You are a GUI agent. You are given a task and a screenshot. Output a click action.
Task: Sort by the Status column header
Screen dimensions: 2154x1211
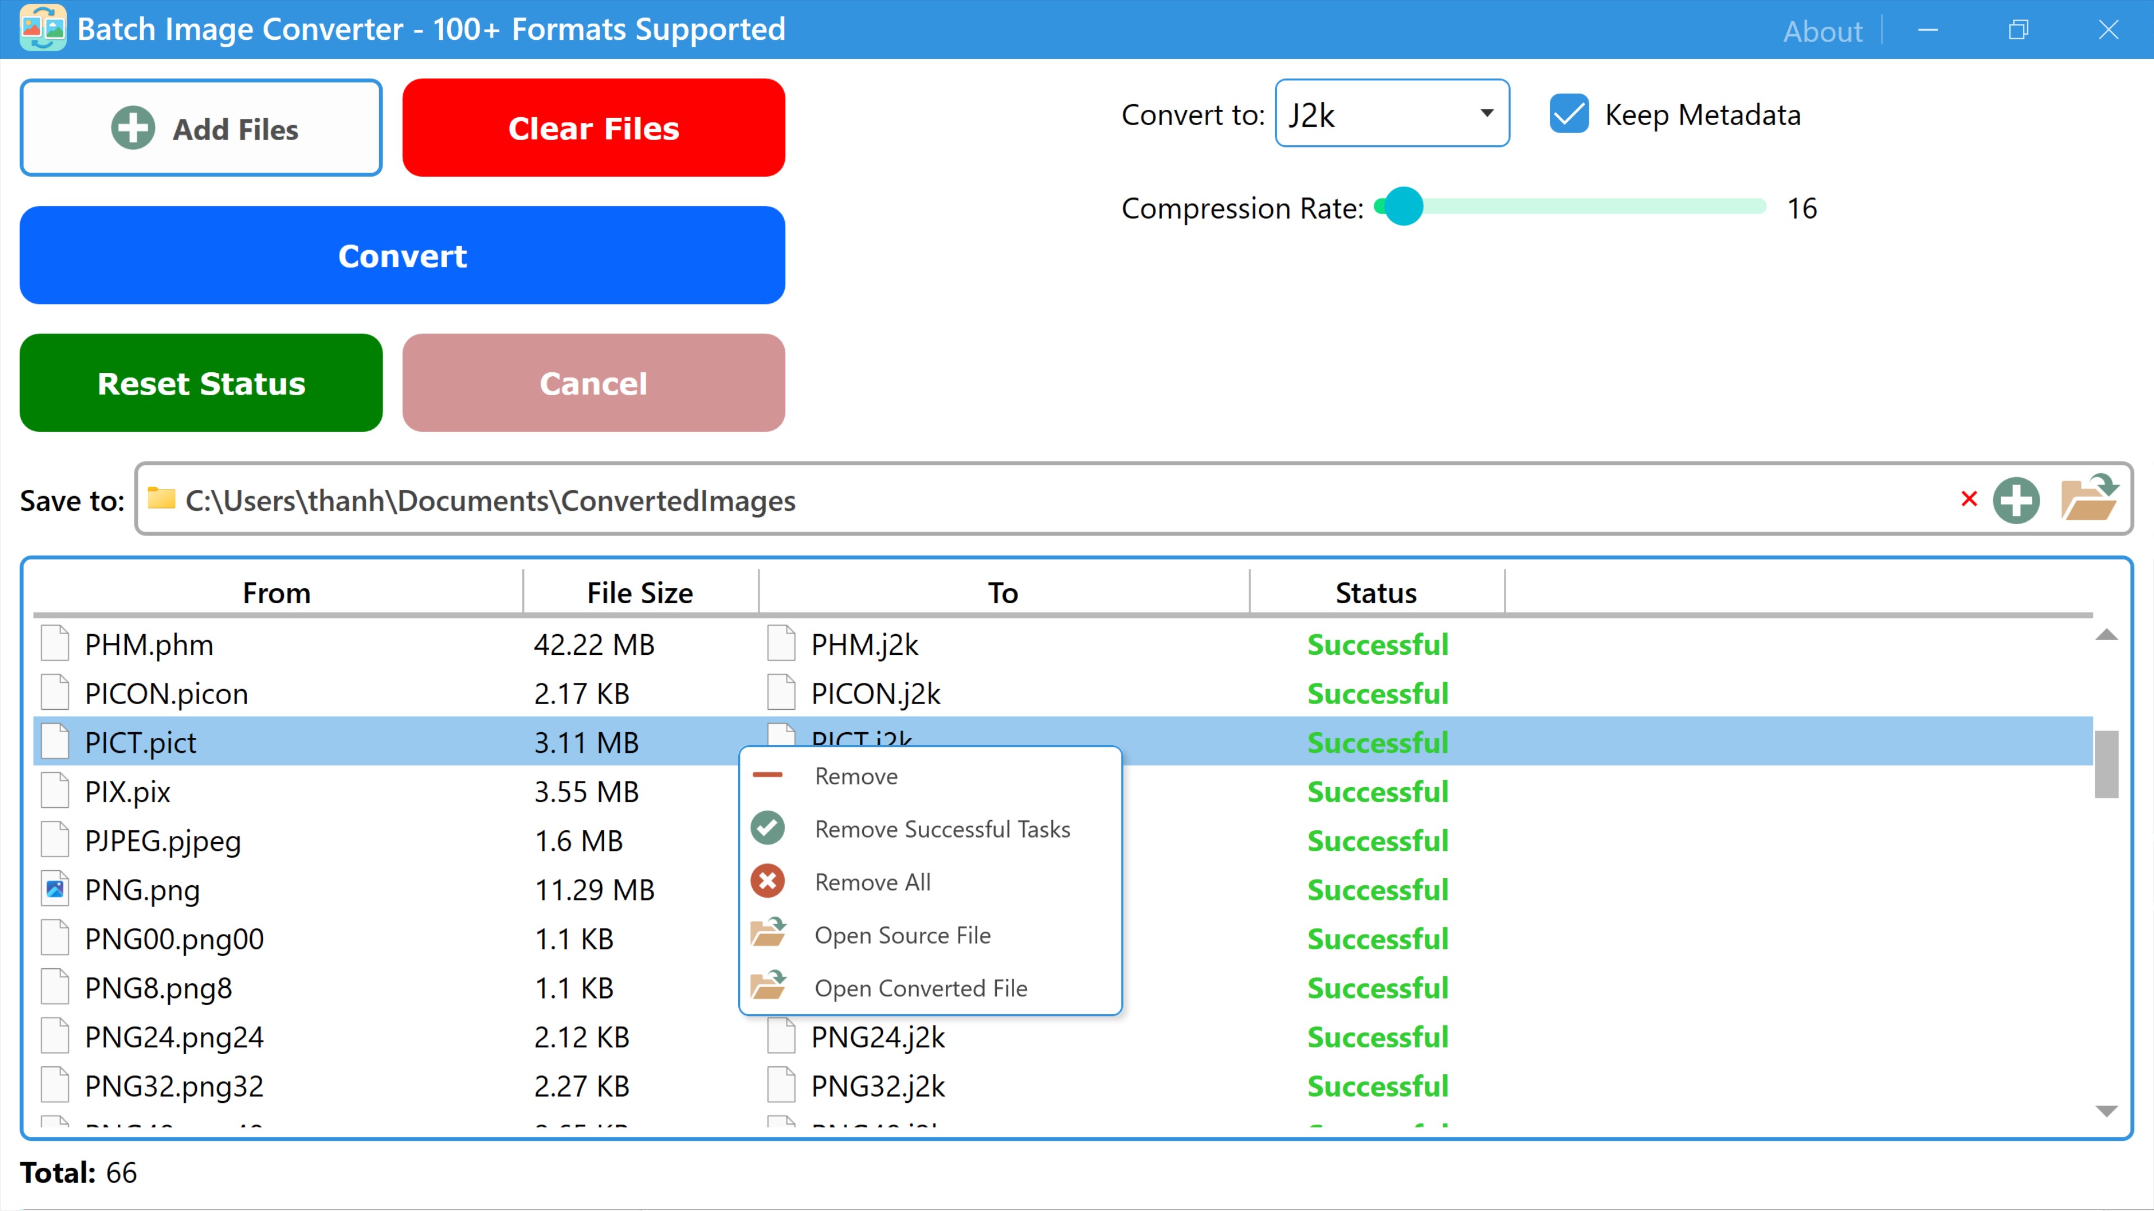click(x=1377, y=591)
